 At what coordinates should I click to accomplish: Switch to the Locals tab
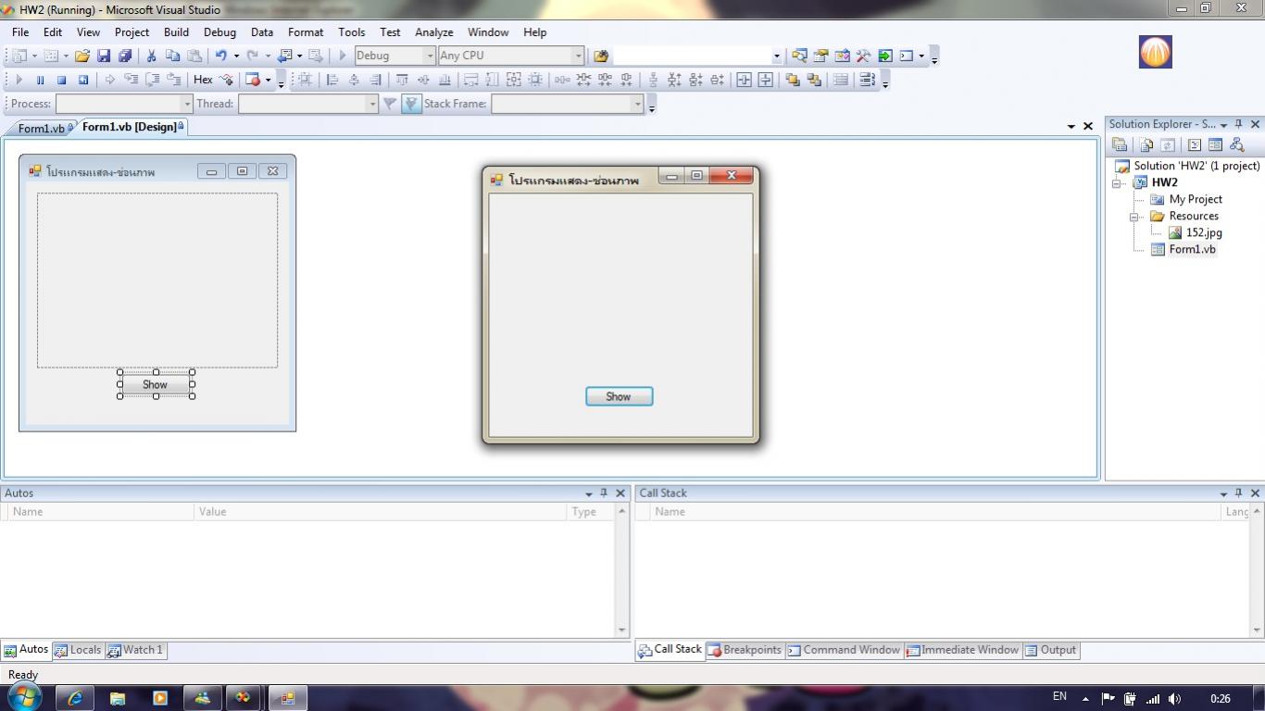pyautogui.click(x=78, y=650)
